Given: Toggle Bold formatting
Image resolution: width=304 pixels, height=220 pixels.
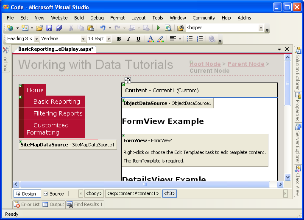Looking at the screenshot, I should click(119, 39).
